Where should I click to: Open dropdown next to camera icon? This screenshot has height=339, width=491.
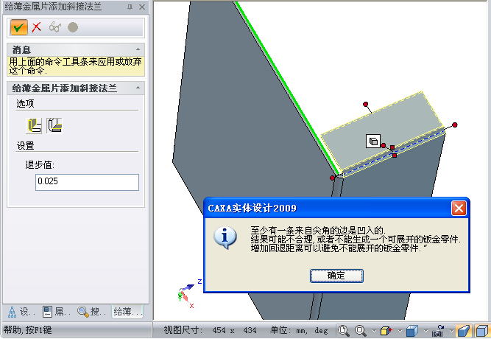(x=451, y=331)
